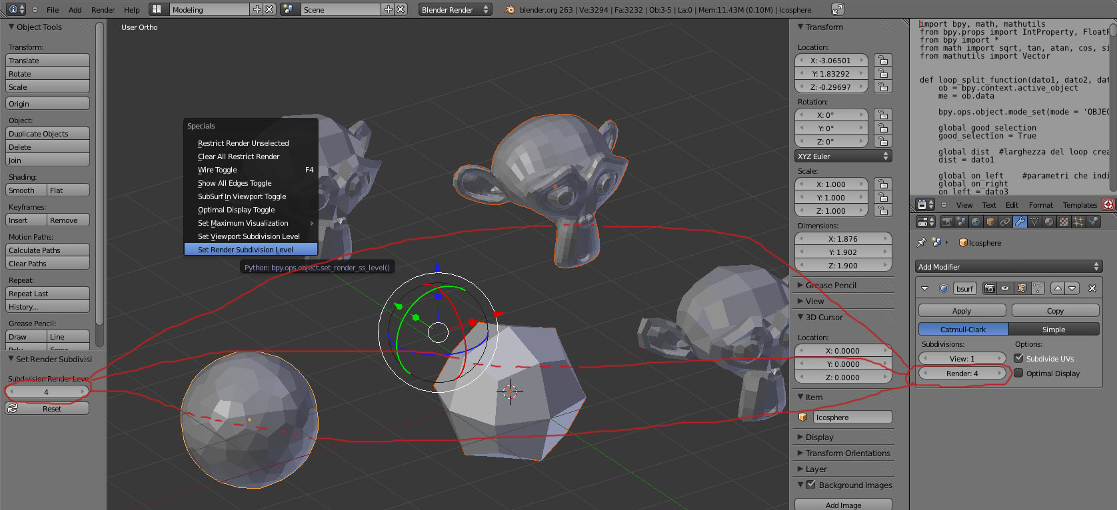Toggle the Background Images checkbox
Screen dimensions: 1117x510
coord(810,485)
